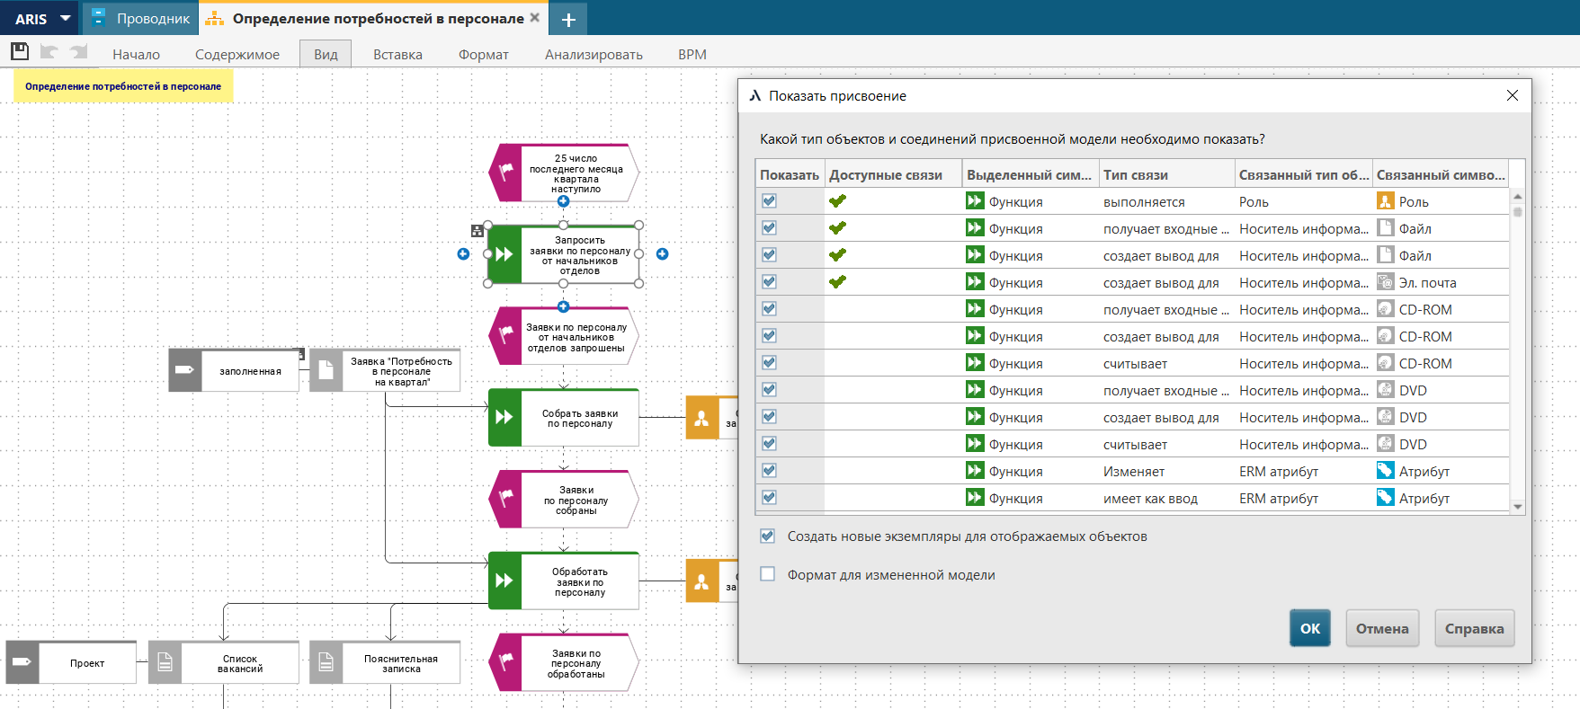The image size is (1580, 709).
Task: Toggle Создать новые экземпляры checkbox
Action: (767, 536)
